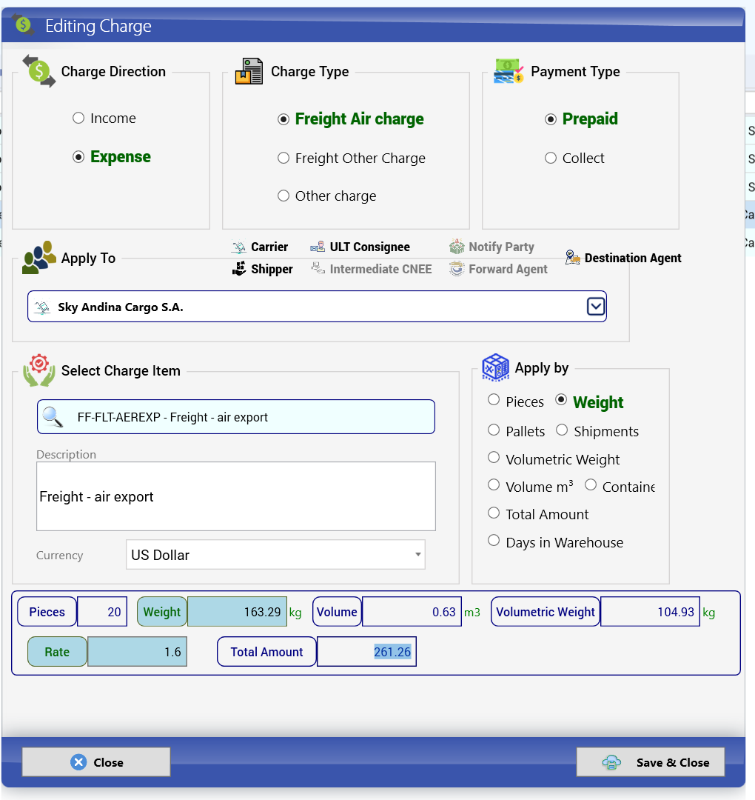Select the Forward Agent icon
The image size is (755, 800).
coord(457,269)
